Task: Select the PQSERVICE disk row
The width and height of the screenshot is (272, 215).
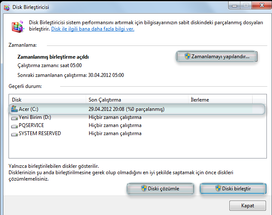Action: [x=137, y=125]
